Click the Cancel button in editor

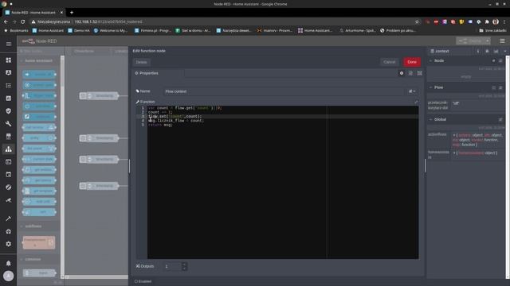tap(390, 62)
